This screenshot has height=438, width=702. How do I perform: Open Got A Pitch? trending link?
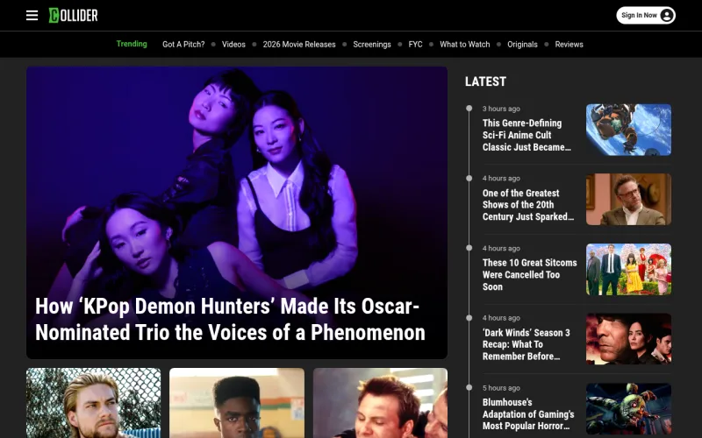(x=183, y=45)
